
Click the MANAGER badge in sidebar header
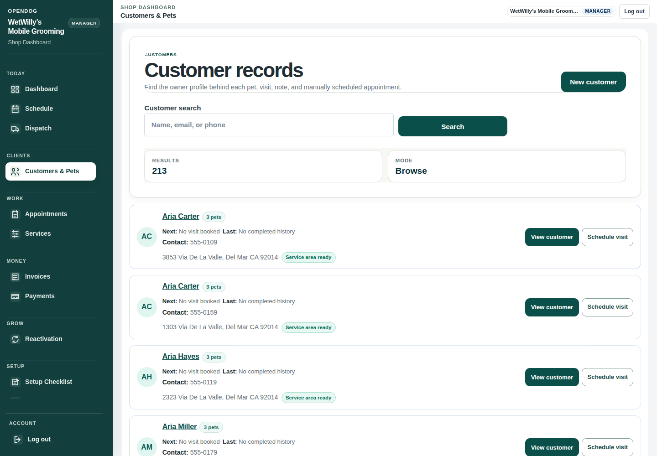(x=84, y=23)
